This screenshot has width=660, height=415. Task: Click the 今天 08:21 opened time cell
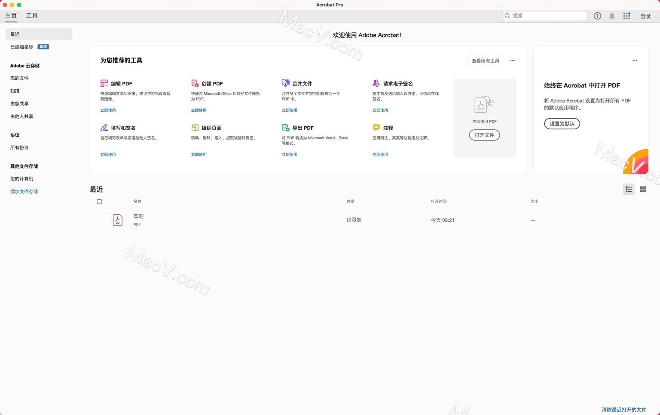pos(443,220)
